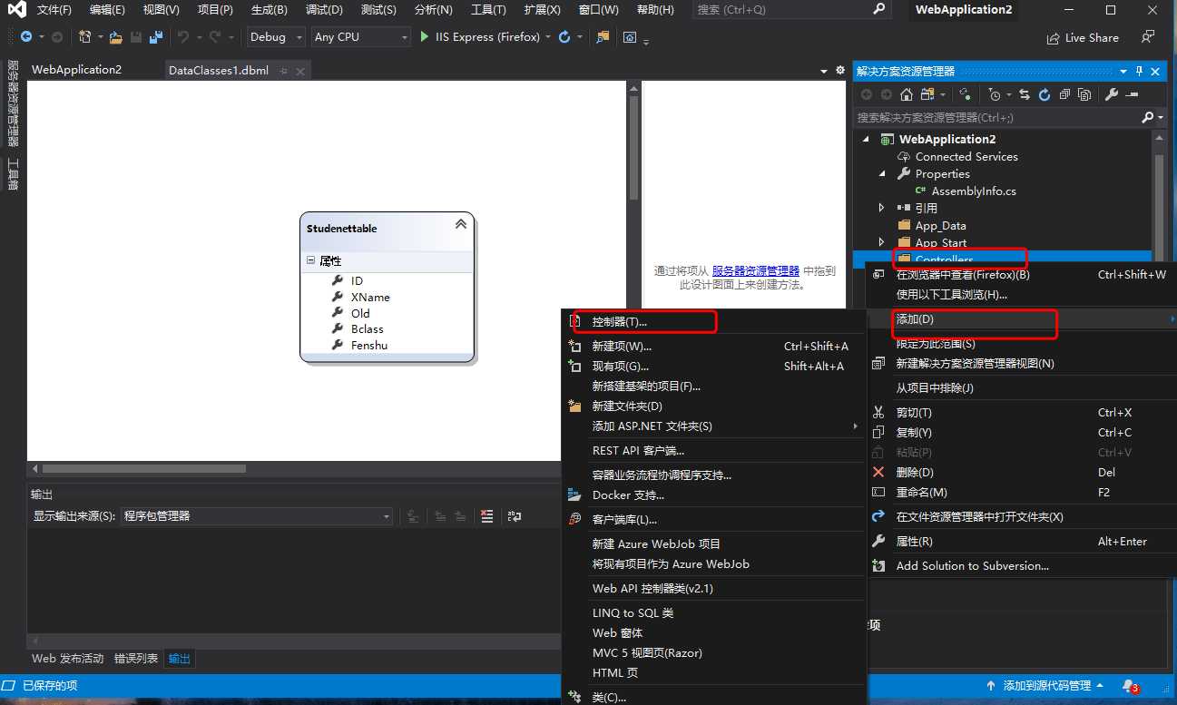Click the green Start debugging play icon
This screenshot has height=705, width=1177.
point(424,37)
